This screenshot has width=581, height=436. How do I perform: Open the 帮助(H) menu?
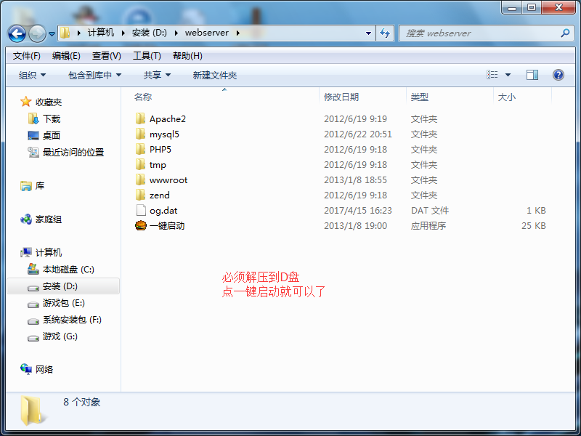[x=187, y=56]
